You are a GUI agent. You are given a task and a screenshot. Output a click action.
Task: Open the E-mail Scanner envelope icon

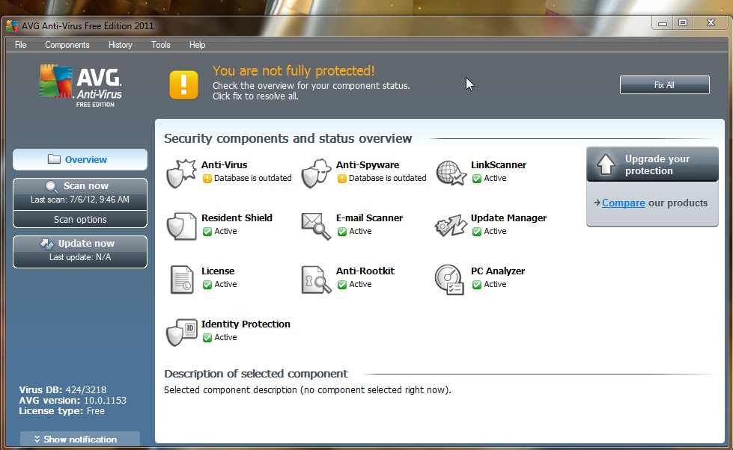[x=316, y=226]
